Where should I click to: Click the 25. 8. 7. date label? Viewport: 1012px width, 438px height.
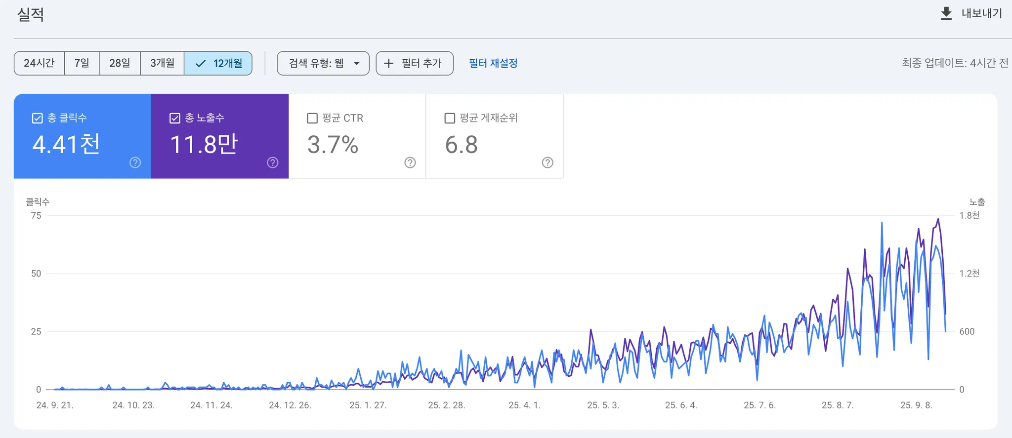tap(838, 405)
